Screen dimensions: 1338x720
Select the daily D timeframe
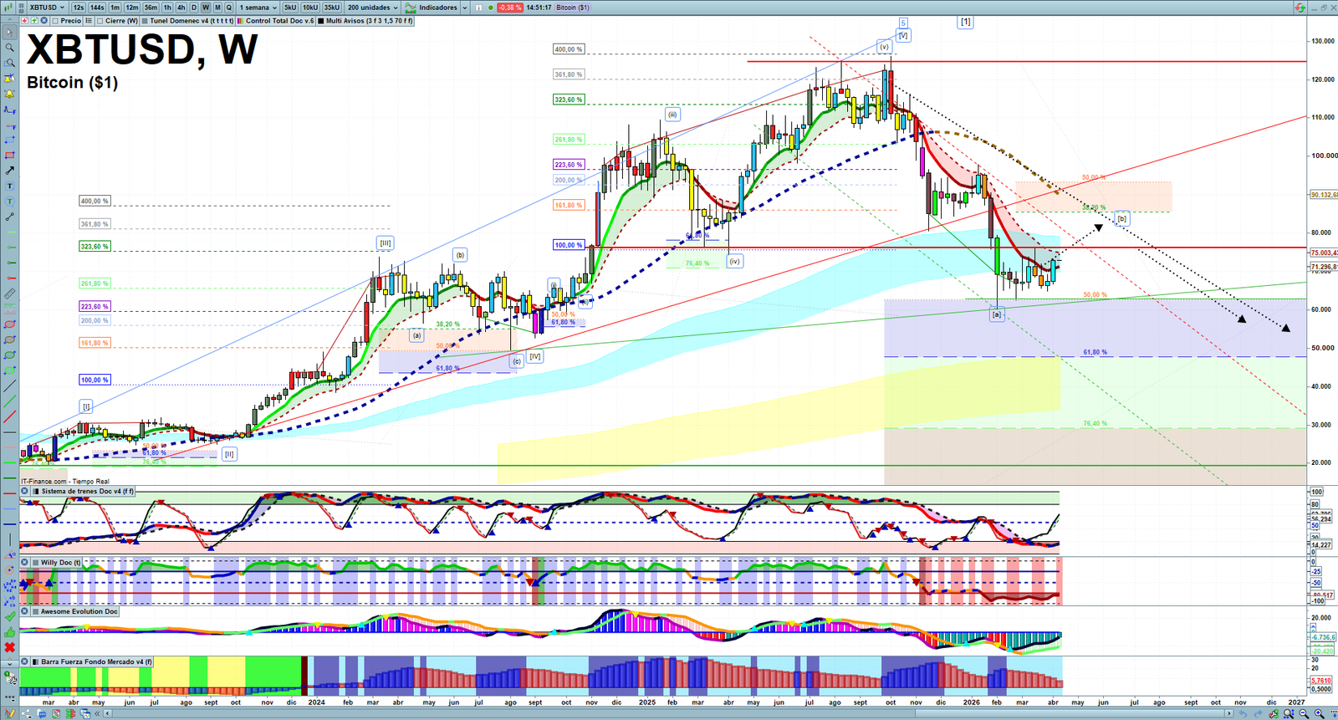pyautogui.click(x=194, y=8)
